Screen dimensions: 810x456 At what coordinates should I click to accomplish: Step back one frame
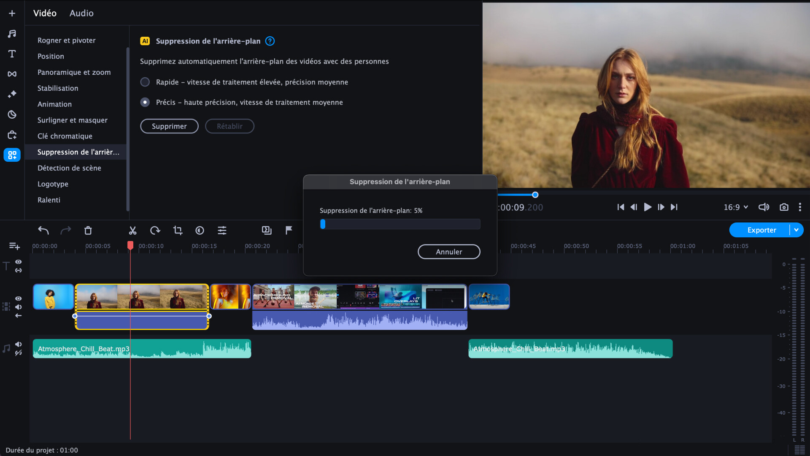[x=634, y=207]
